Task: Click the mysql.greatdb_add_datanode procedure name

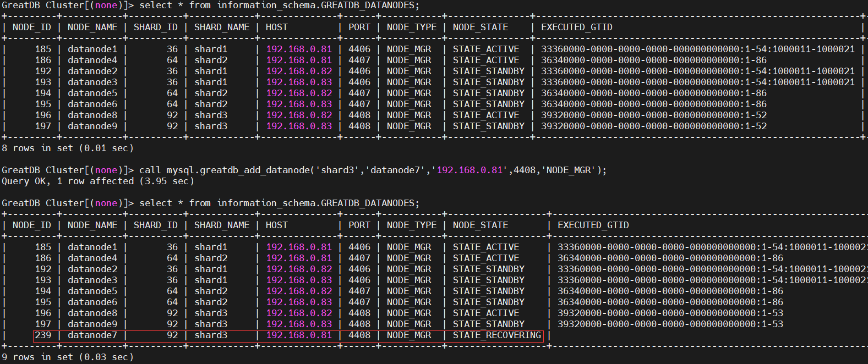Action: pos(238,170)
